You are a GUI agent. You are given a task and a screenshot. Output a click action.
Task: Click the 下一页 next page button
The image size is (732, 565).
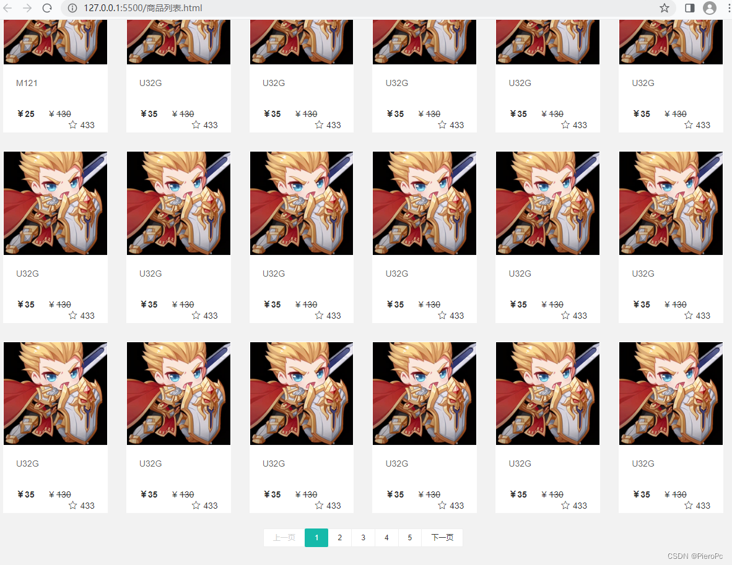442,538
